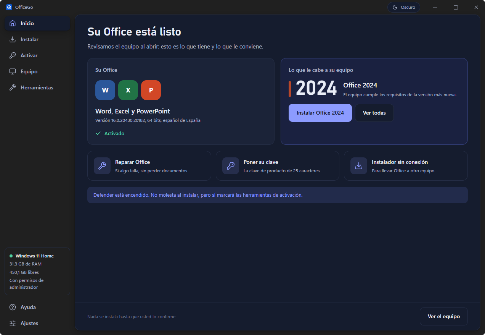Go to the Instalar section
Image resolution: width=485 pixels, height=335 pixels.
pos(37,39)
